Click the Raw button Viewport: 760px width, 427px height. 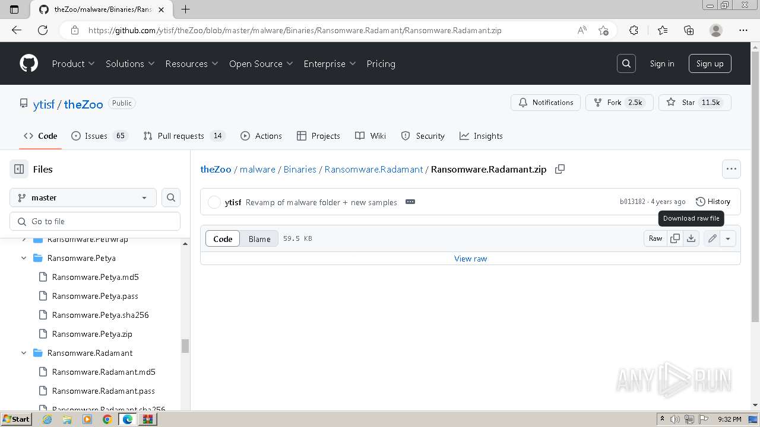[655, 238]
